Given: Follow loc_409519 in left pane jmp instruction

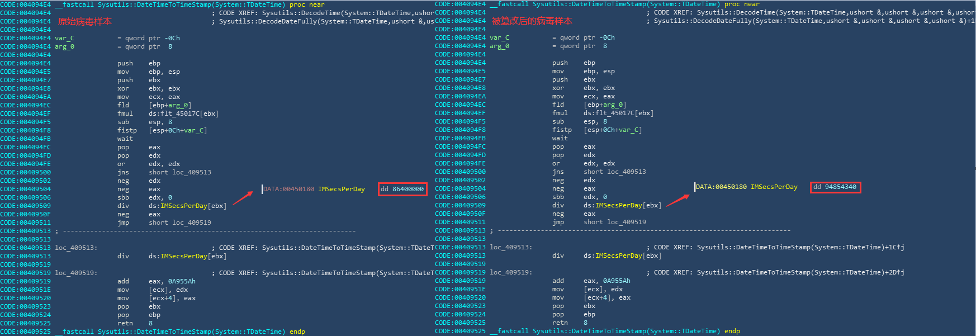Looking at the screenshot, I should coord(191,223).
